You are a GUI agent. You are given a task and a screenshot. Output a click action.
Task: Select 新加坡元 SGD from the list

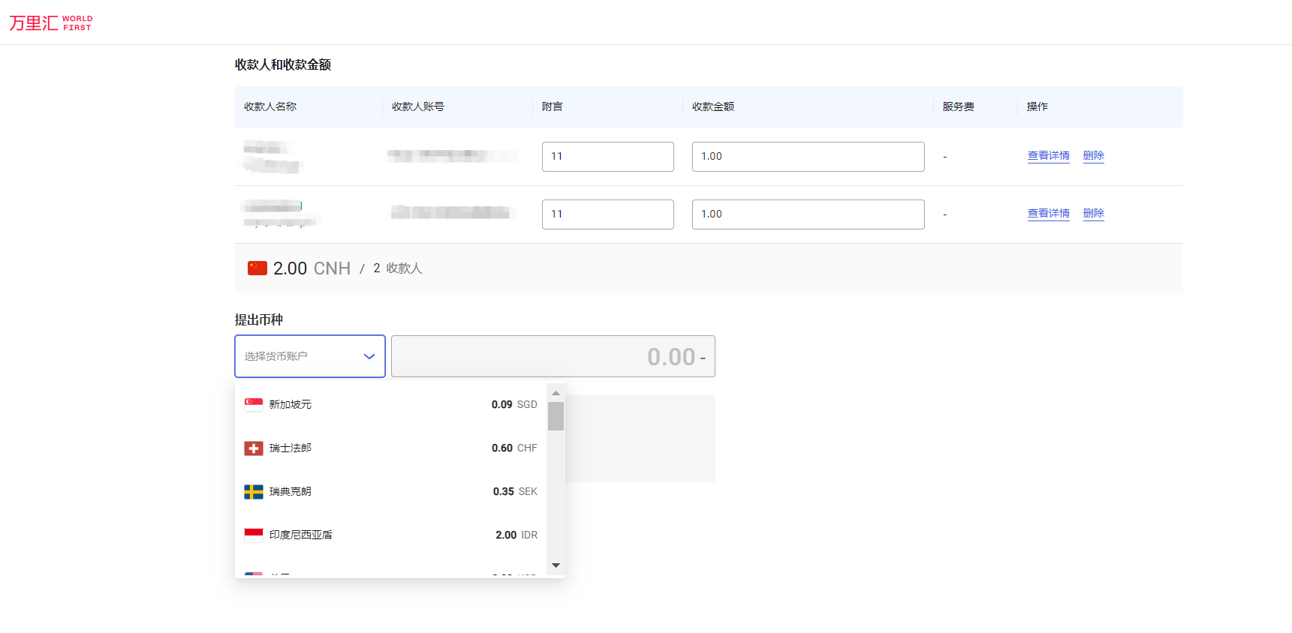[x=390, y=404]
